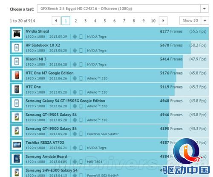This screenshot has height=177, width=213.
Task: Open Xiaomi MI 3 result link
Action: 36,59
